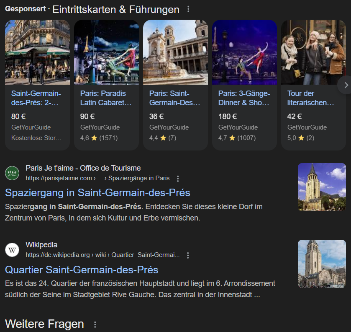351x332 pixels.
Task: Open the sponsored section's three-dot options menu
Action: pos(188,9)
